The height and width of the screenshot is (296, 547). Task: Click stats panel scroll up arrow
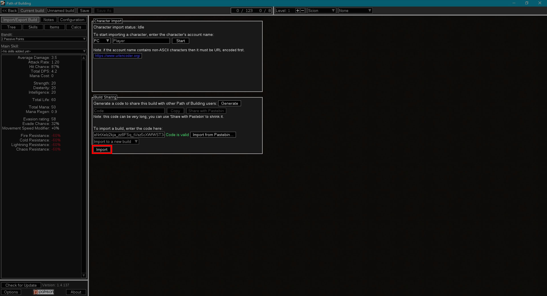pyautogui.click(x=84, y=57)
